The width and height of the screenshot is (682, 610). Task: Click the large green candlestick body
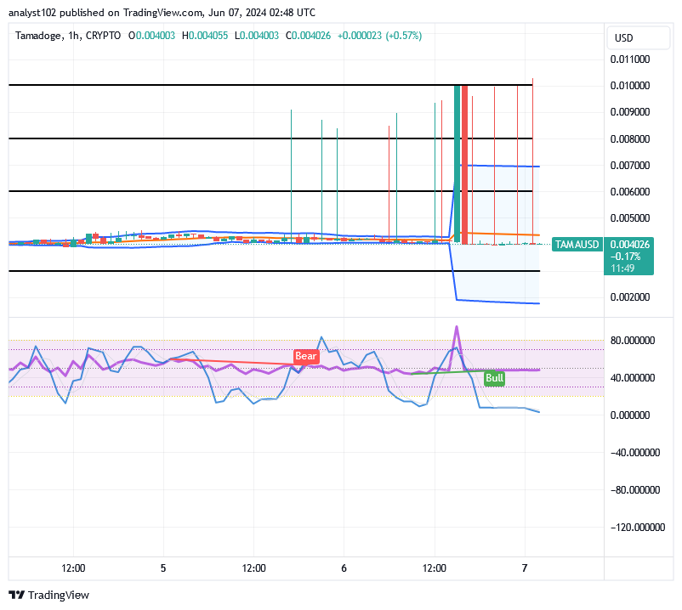pos(457,164)
